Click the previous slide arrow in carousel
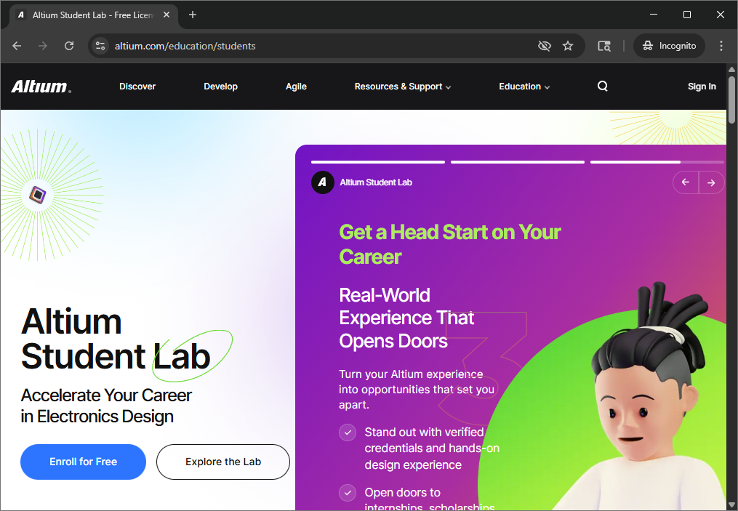This screenshot has width=738, height=511. 686,182
